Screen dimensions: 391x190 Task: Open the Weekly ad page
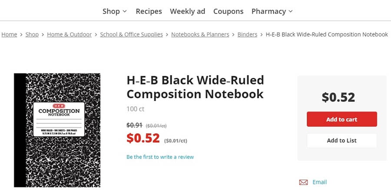click(x=187, y=11)
